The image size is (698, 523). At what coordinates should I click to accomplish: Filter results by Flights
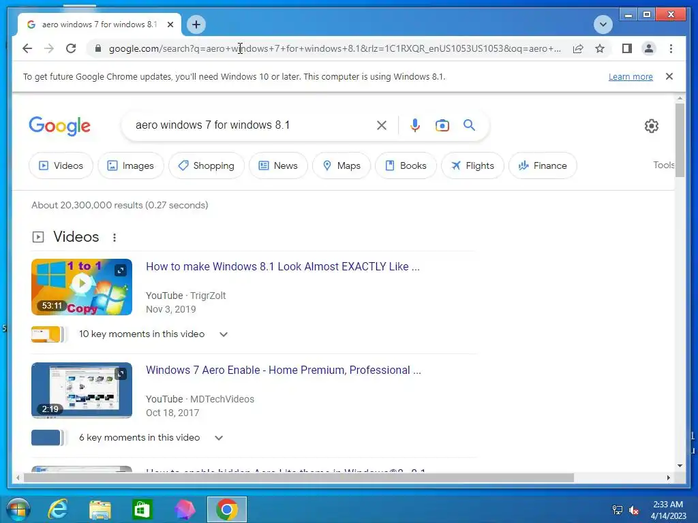[x=473, y=165]
